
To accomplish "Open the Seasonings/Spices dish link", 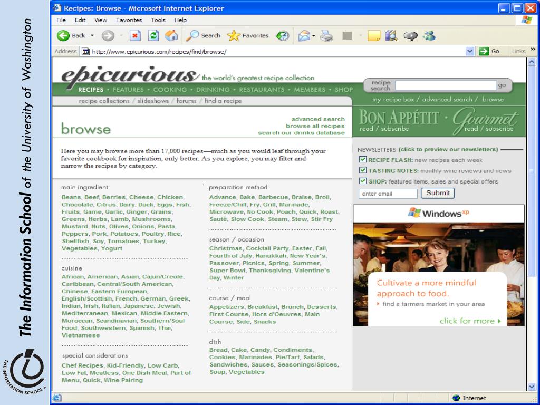I will click(308, 364).
